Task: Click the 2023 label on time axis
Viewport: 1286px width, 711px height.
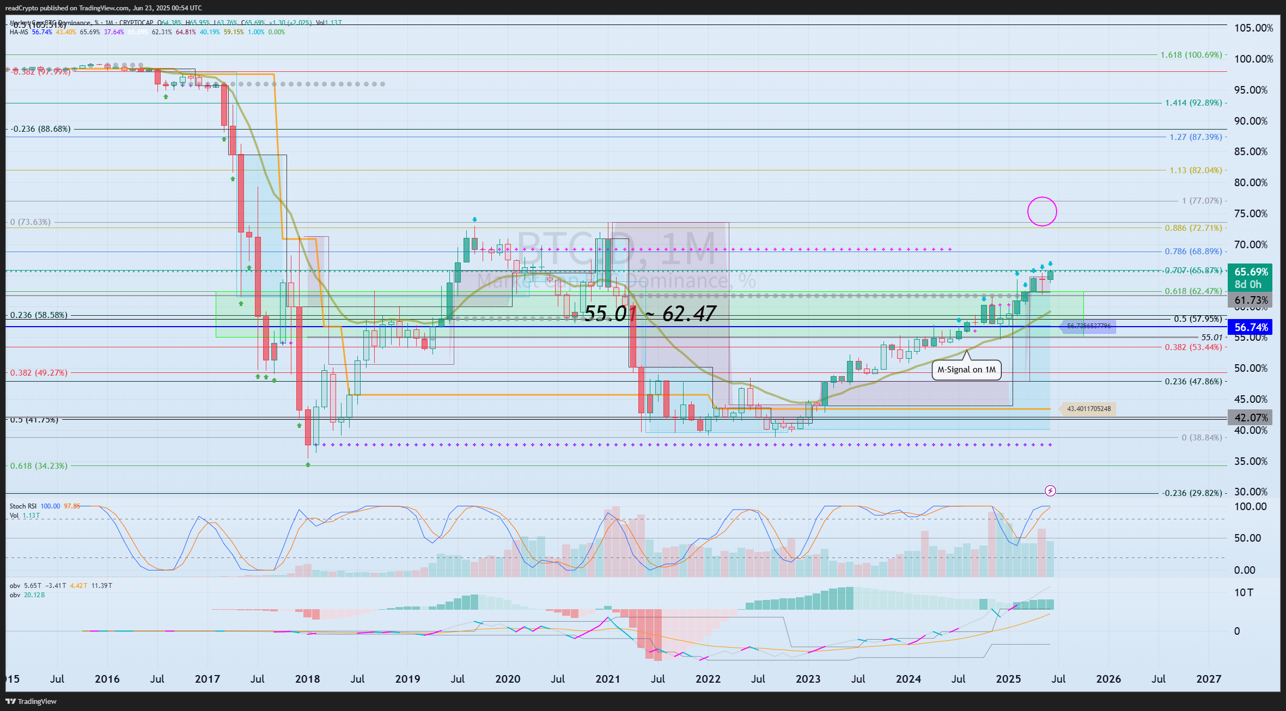Action: coord(808,679)
